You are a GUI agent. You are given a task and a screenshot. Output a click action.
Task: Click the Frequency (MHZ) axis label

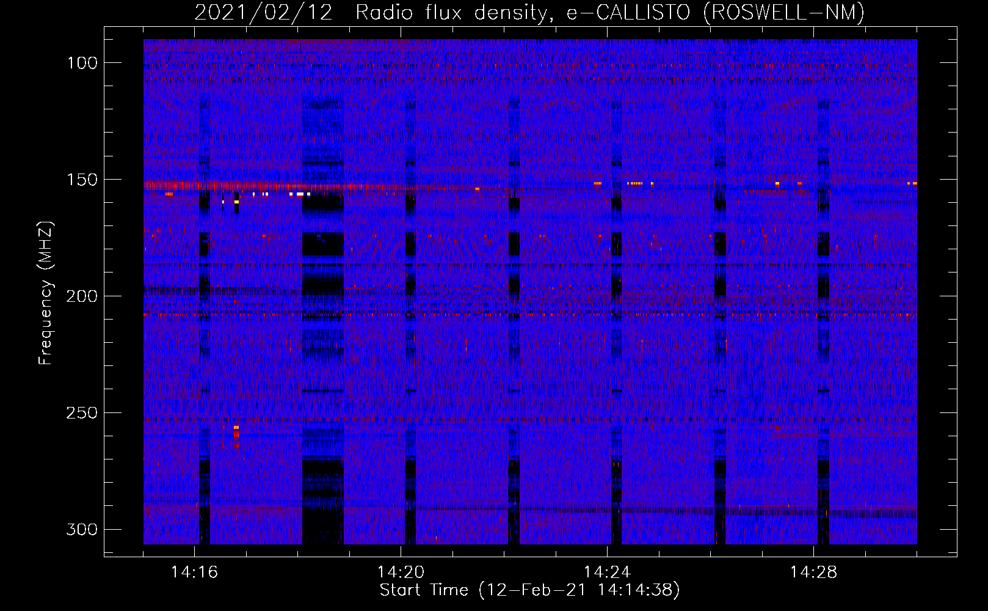[x=45, y=293]
